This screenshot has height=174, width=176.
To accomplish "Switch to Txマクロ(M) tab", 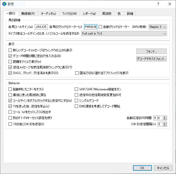I will [70, 14].
